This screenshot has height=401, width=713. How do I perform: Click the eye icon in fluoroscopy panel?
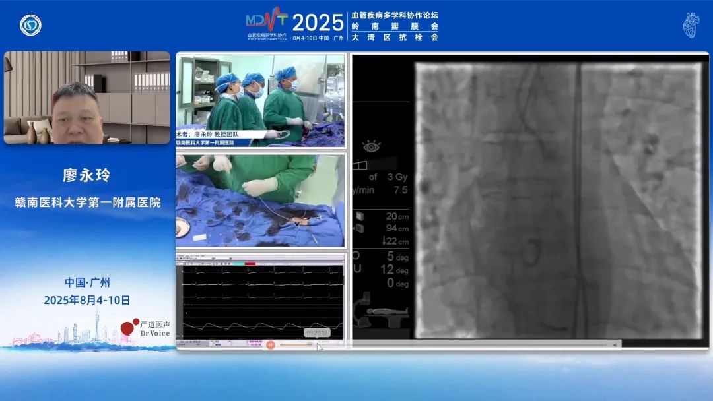pyautogui.click(x=372, y=146)
